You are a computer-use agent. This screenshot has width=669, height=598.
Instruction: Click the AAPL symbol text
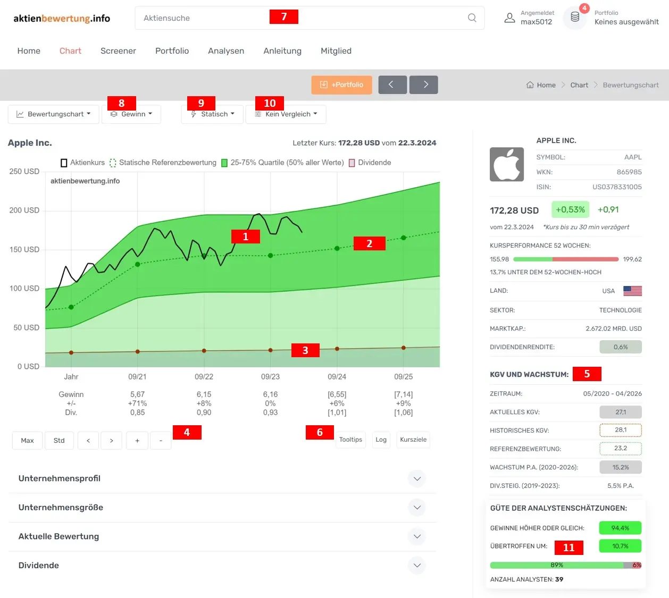point(633,157)
